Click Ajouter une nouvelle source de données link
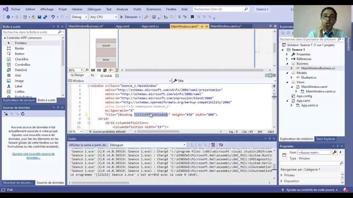This screenshot has width=353, height=198. (x=33, y=156)
